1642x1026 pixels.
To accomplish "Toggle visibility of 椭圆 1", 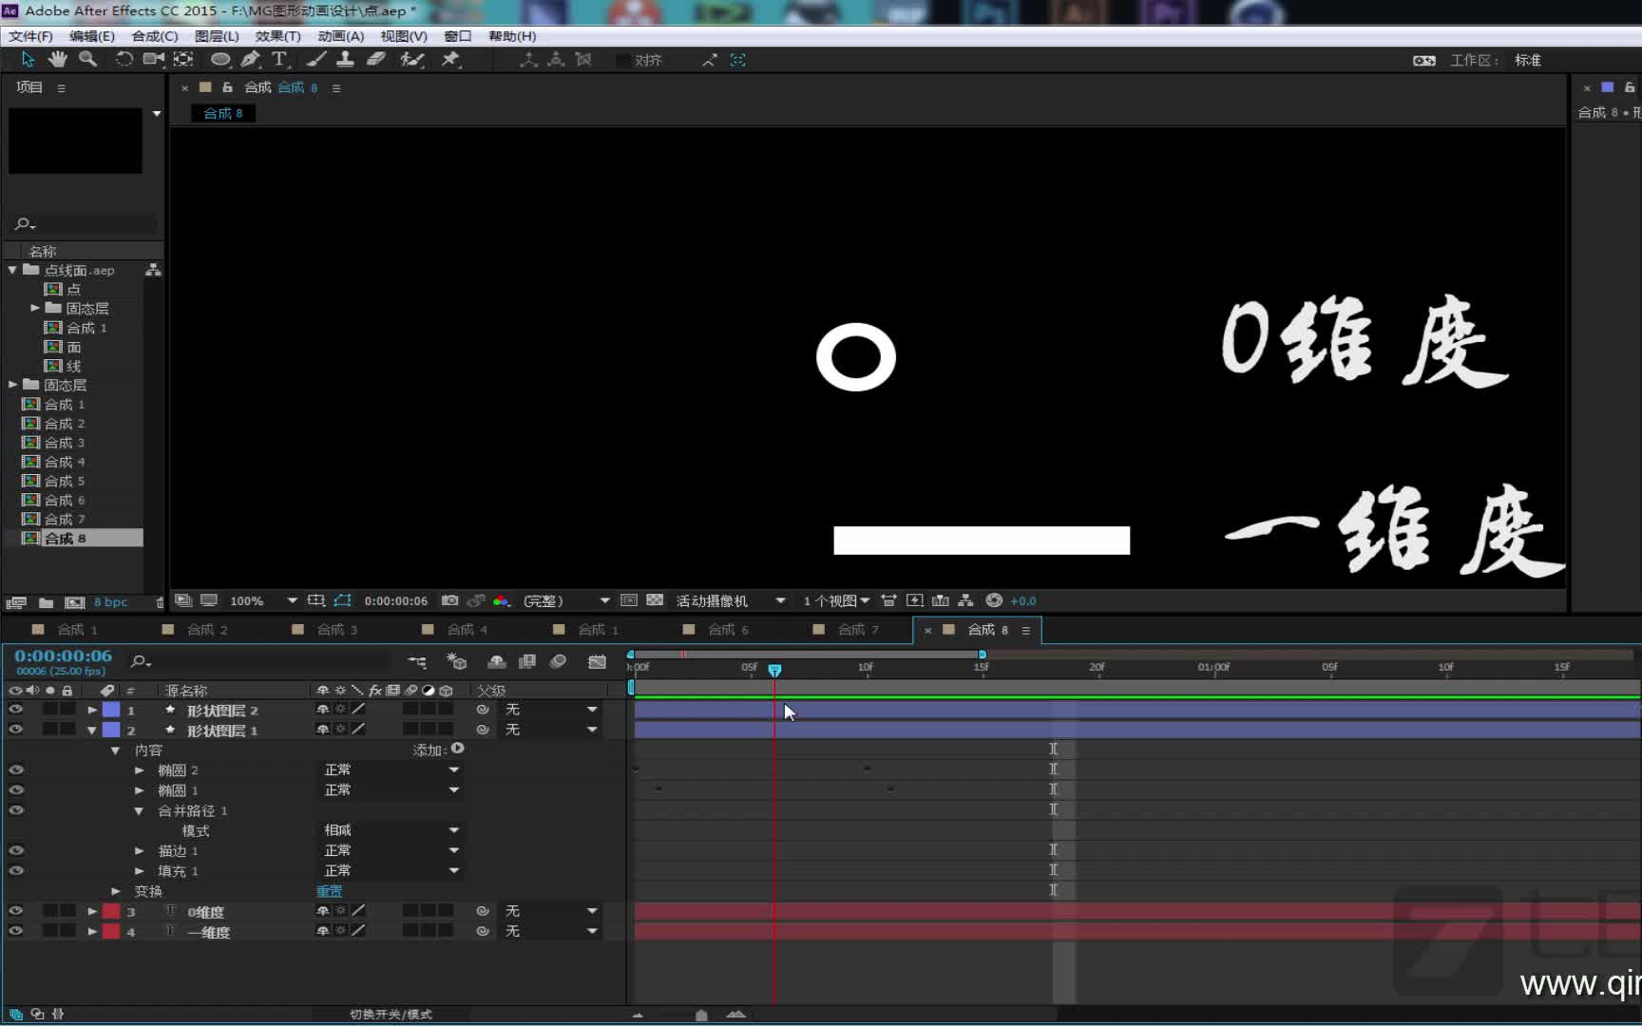I will click(15, 790).
